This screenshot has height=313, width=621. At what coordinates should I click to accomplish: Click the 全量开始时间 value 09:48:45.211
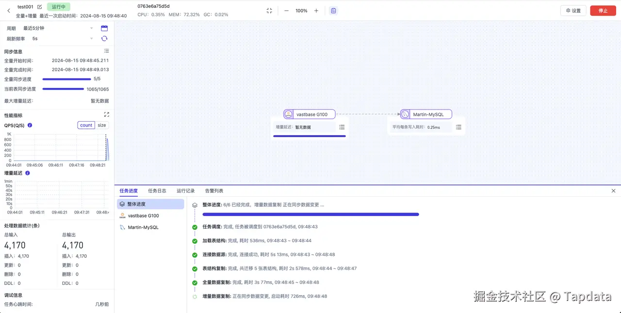(x=80, y=61)
